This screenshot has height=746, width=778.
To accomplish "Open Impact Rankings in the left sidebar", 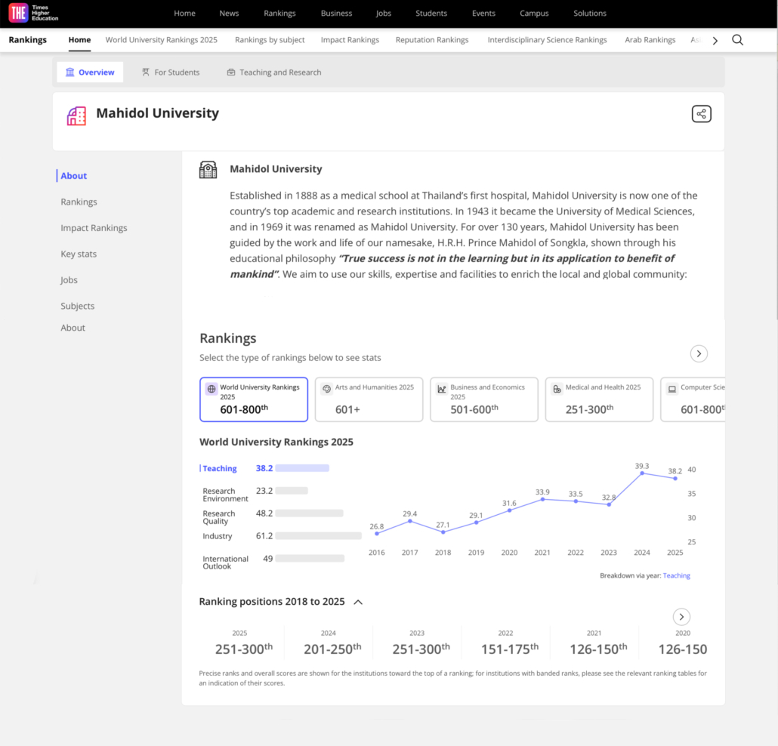I will 94,228.
